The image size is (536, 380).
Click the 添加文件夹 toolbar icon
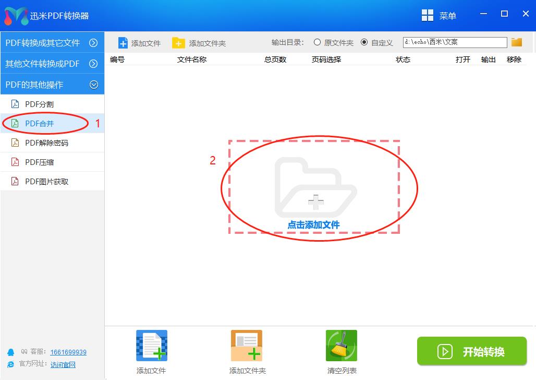199,42
